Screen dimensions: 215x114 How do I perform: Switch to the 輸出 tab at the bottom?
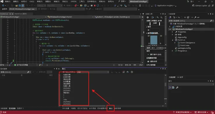[111, 108]
